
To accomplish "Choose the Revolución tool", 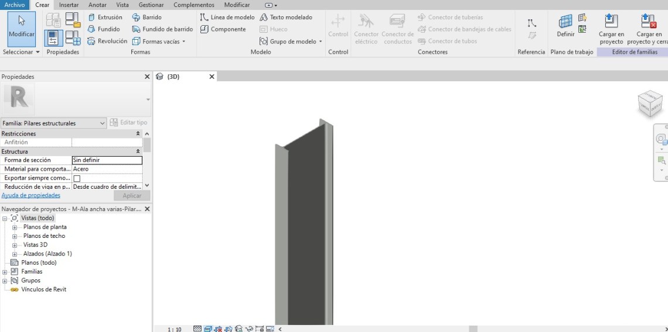I will [107, 41].
